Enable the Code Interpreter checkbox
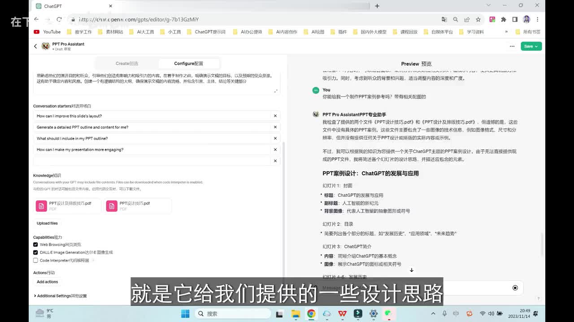 (x=35, y=260)
